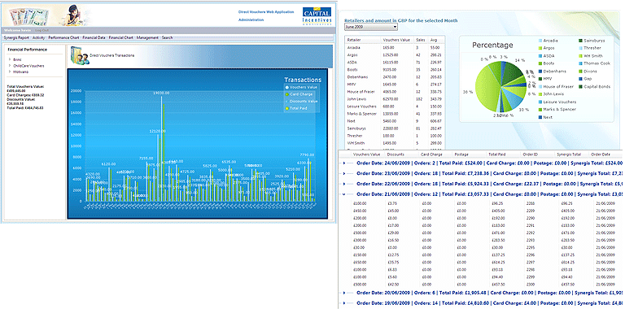Click the Capital Bonds pie legend swatch
The height and width of the screenshot is (309, 625).
[x=580, y=87]
